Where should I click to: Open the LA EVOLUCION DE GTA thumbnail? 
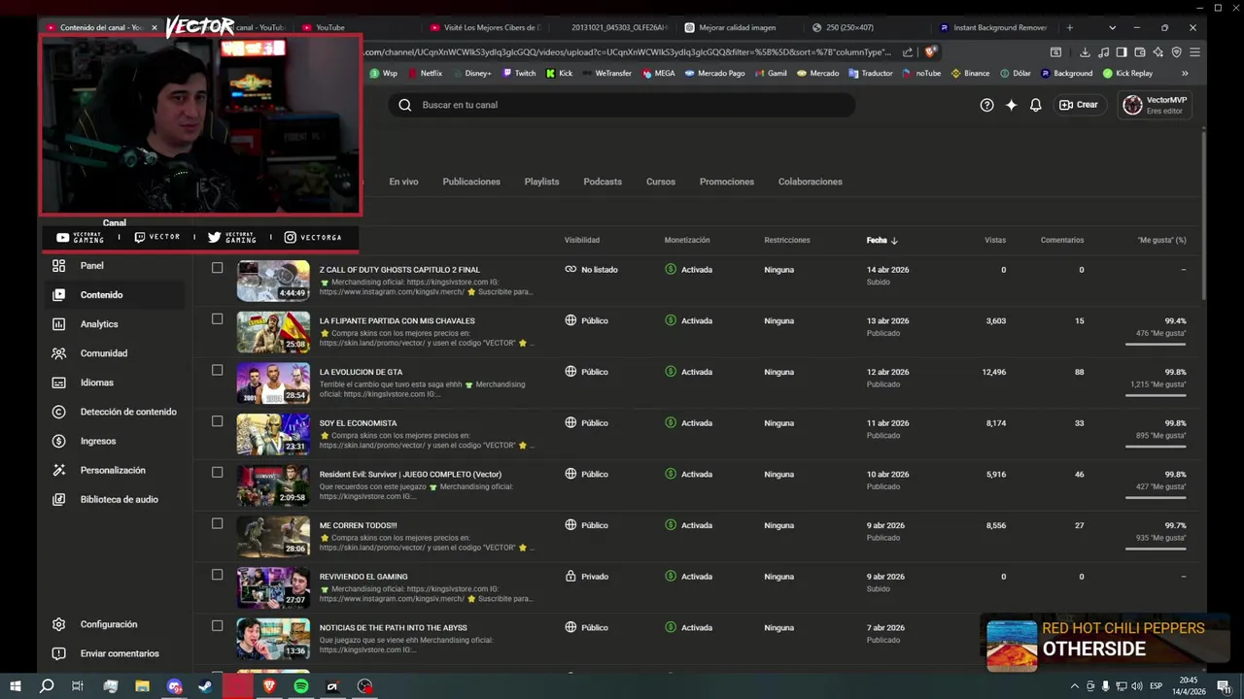click(273, 383)
